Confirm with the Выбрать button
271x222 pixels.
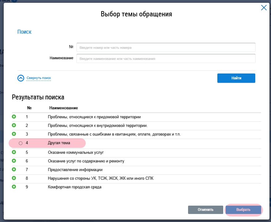(x=243, y=210)
